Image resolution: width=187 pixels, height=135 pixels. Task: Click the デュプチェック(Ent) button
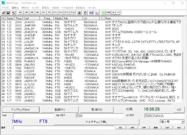[21, 110]
